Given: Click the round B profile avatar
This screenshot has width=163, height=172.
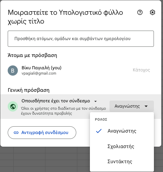Looking at the screenshot, I should [13, 70].
